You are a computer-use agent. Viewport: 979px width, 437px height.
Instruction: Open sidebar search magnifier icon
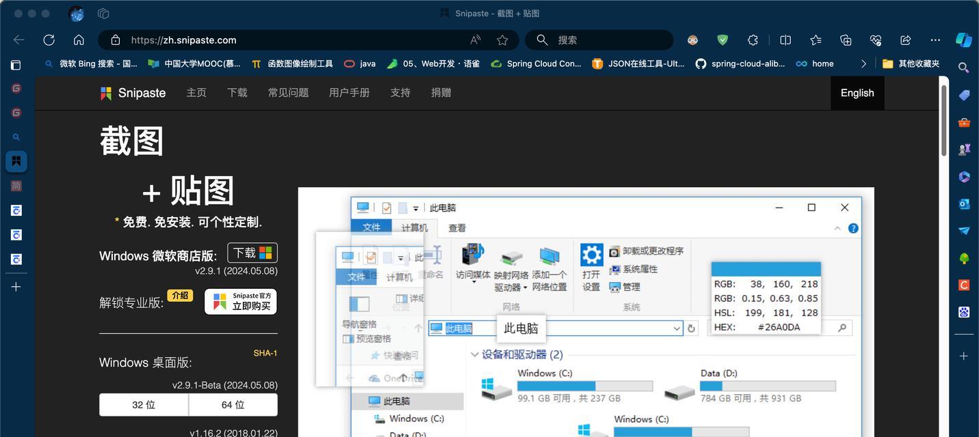(x=964, y=68)
